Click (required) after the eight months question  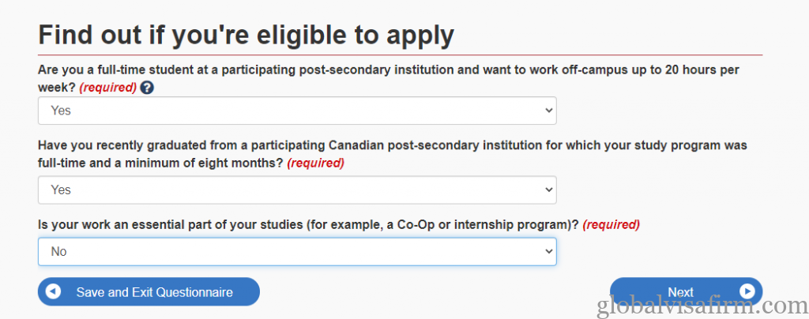(315, 163)
